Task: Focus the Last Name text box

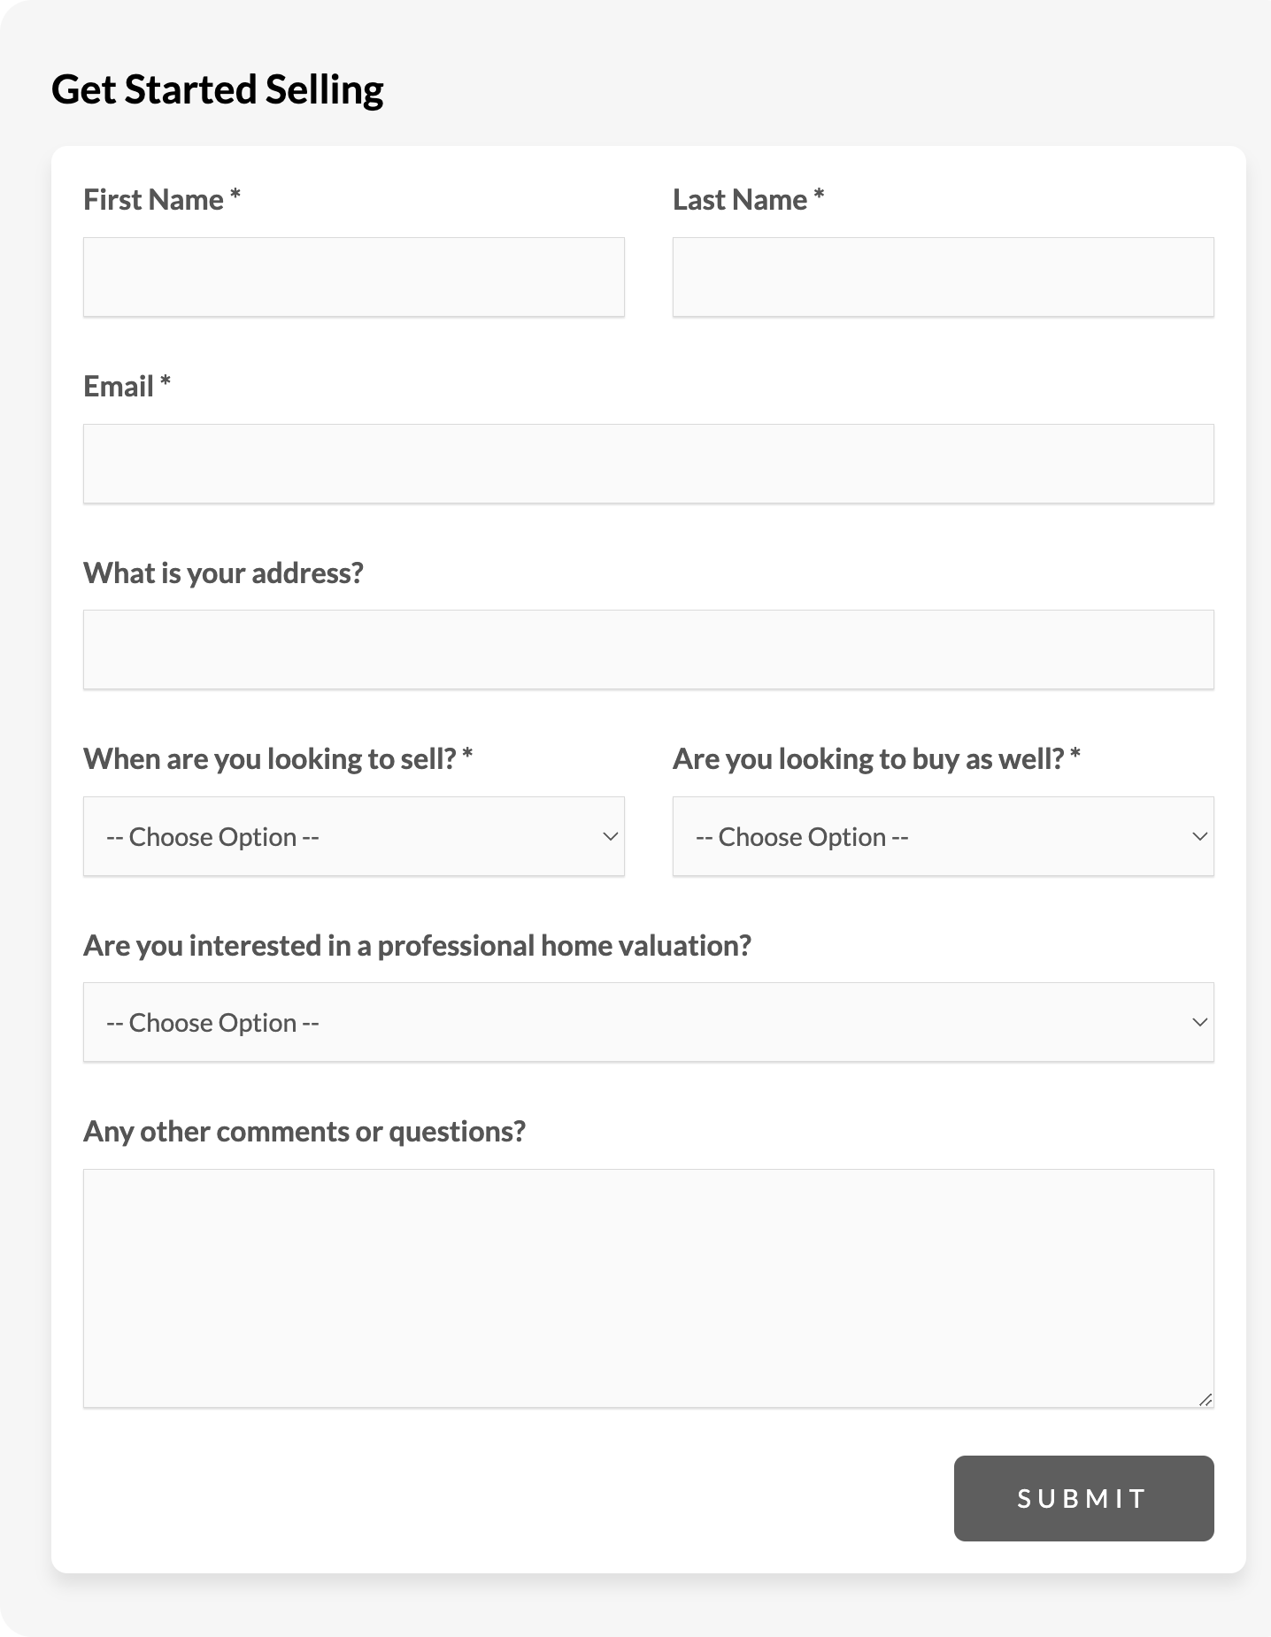Action: (x=943, y=277)
